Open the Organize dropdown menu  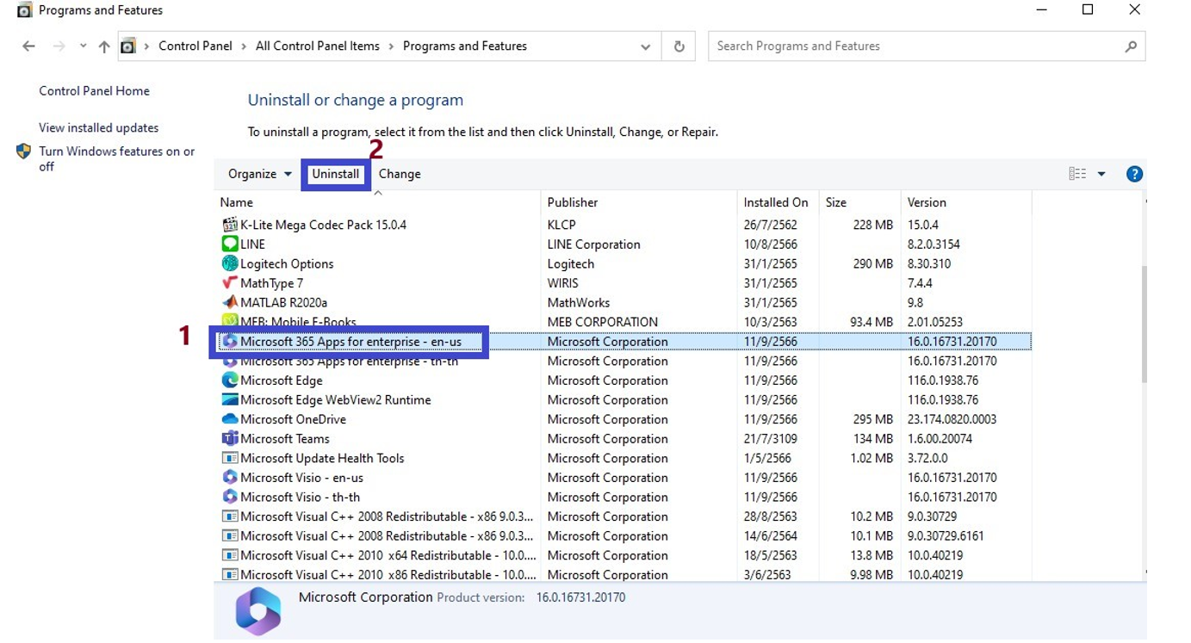pyautogui.click(x=259, y=174)
